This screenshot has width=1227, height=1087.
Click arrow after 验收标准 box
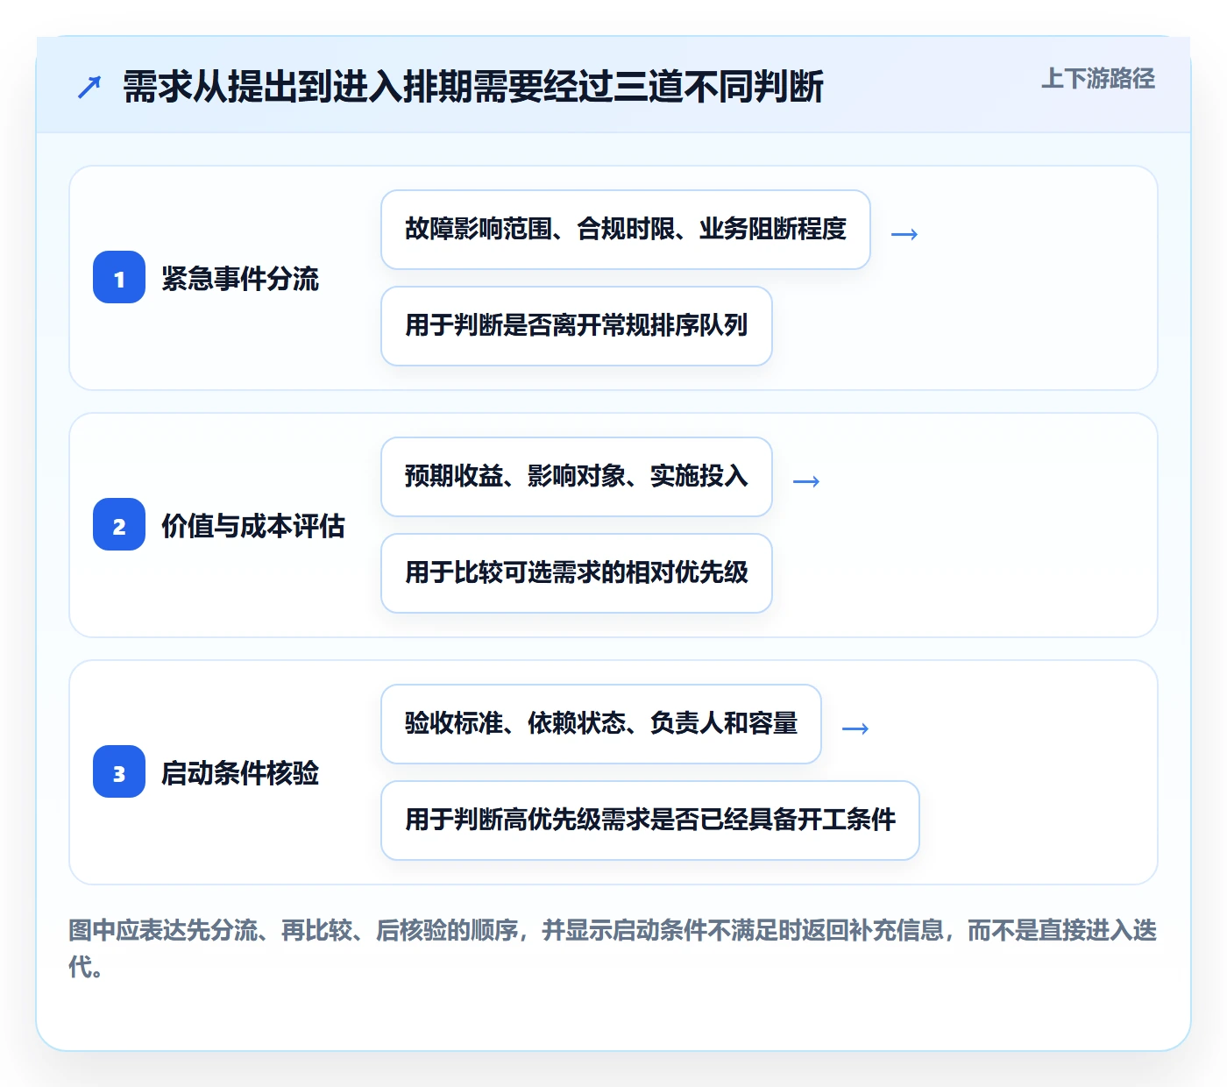coord(855,728)
